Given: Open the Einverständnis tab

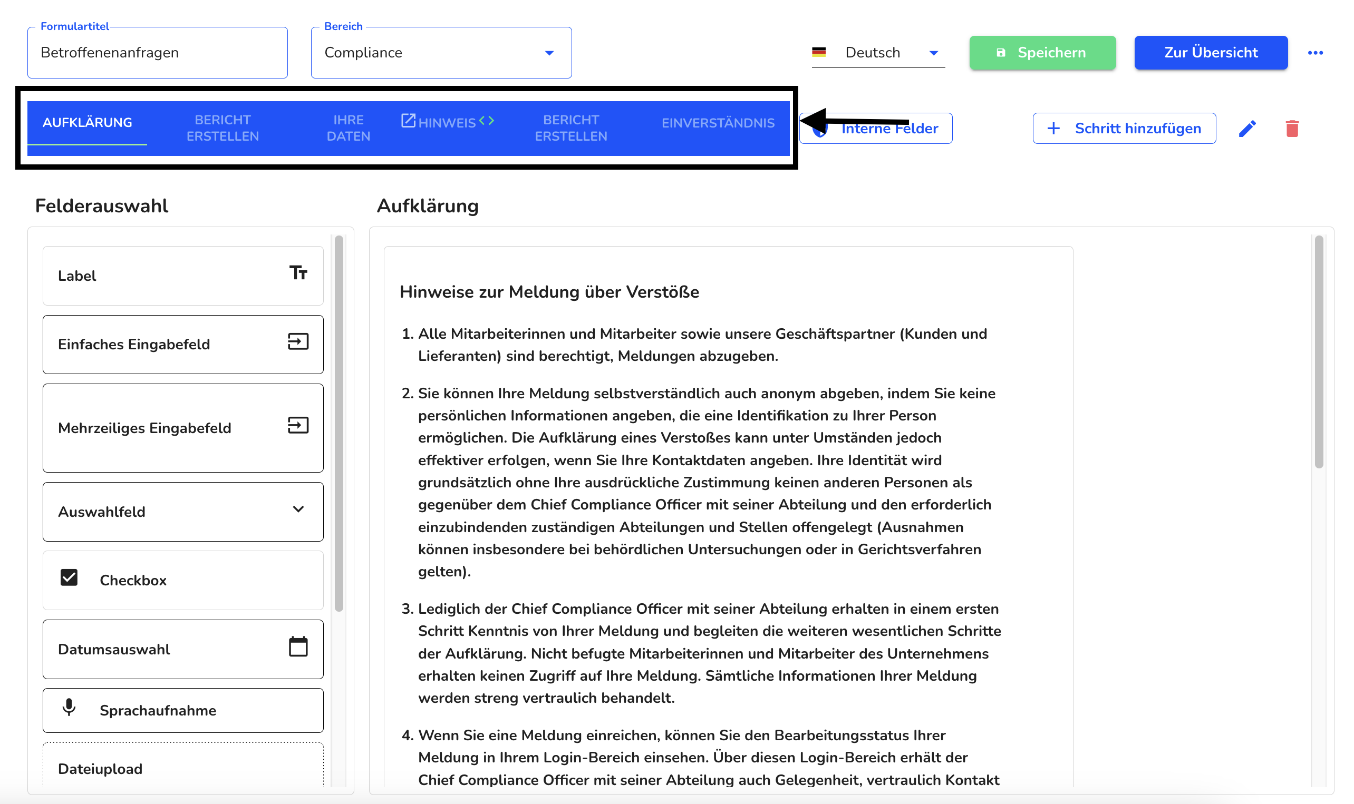Looking at the screenshot, I should click(718, 123).
